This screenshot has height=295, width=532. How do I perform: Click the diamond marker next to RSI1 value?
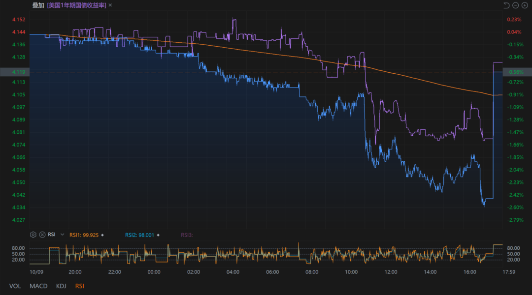pyautogui.click(x=102, y=235)
